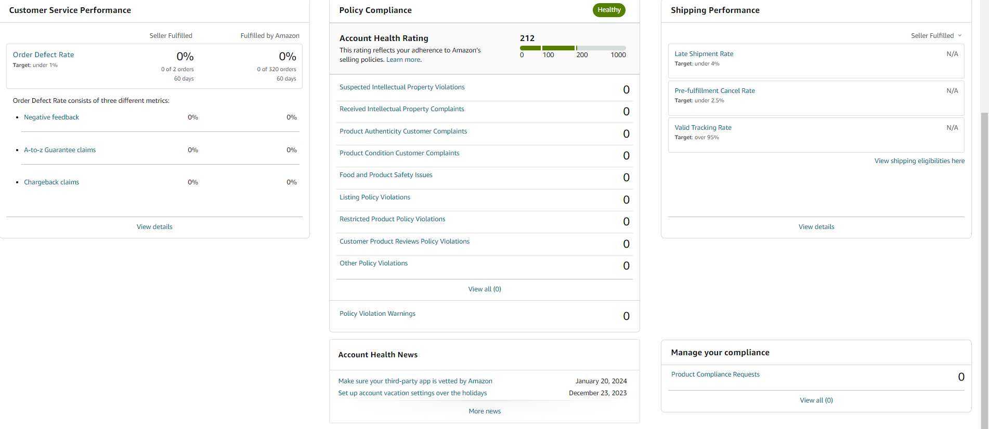The image size is (989, 429).
Task: Click View details under Shipping Performance
Action: pyautogui.click(x=816, y=227)
